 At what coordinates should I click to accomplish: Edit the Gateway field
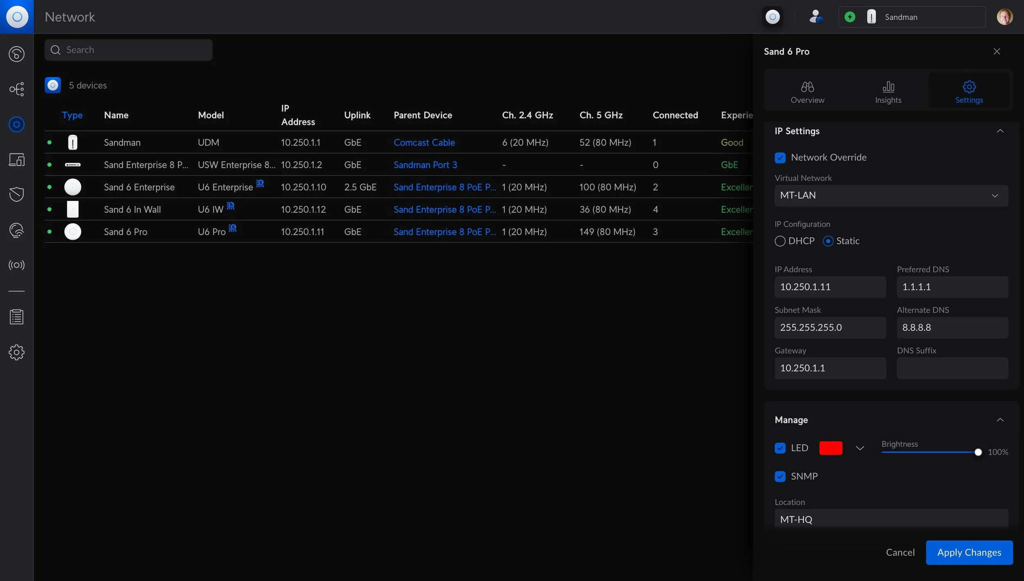coord(830,368)
